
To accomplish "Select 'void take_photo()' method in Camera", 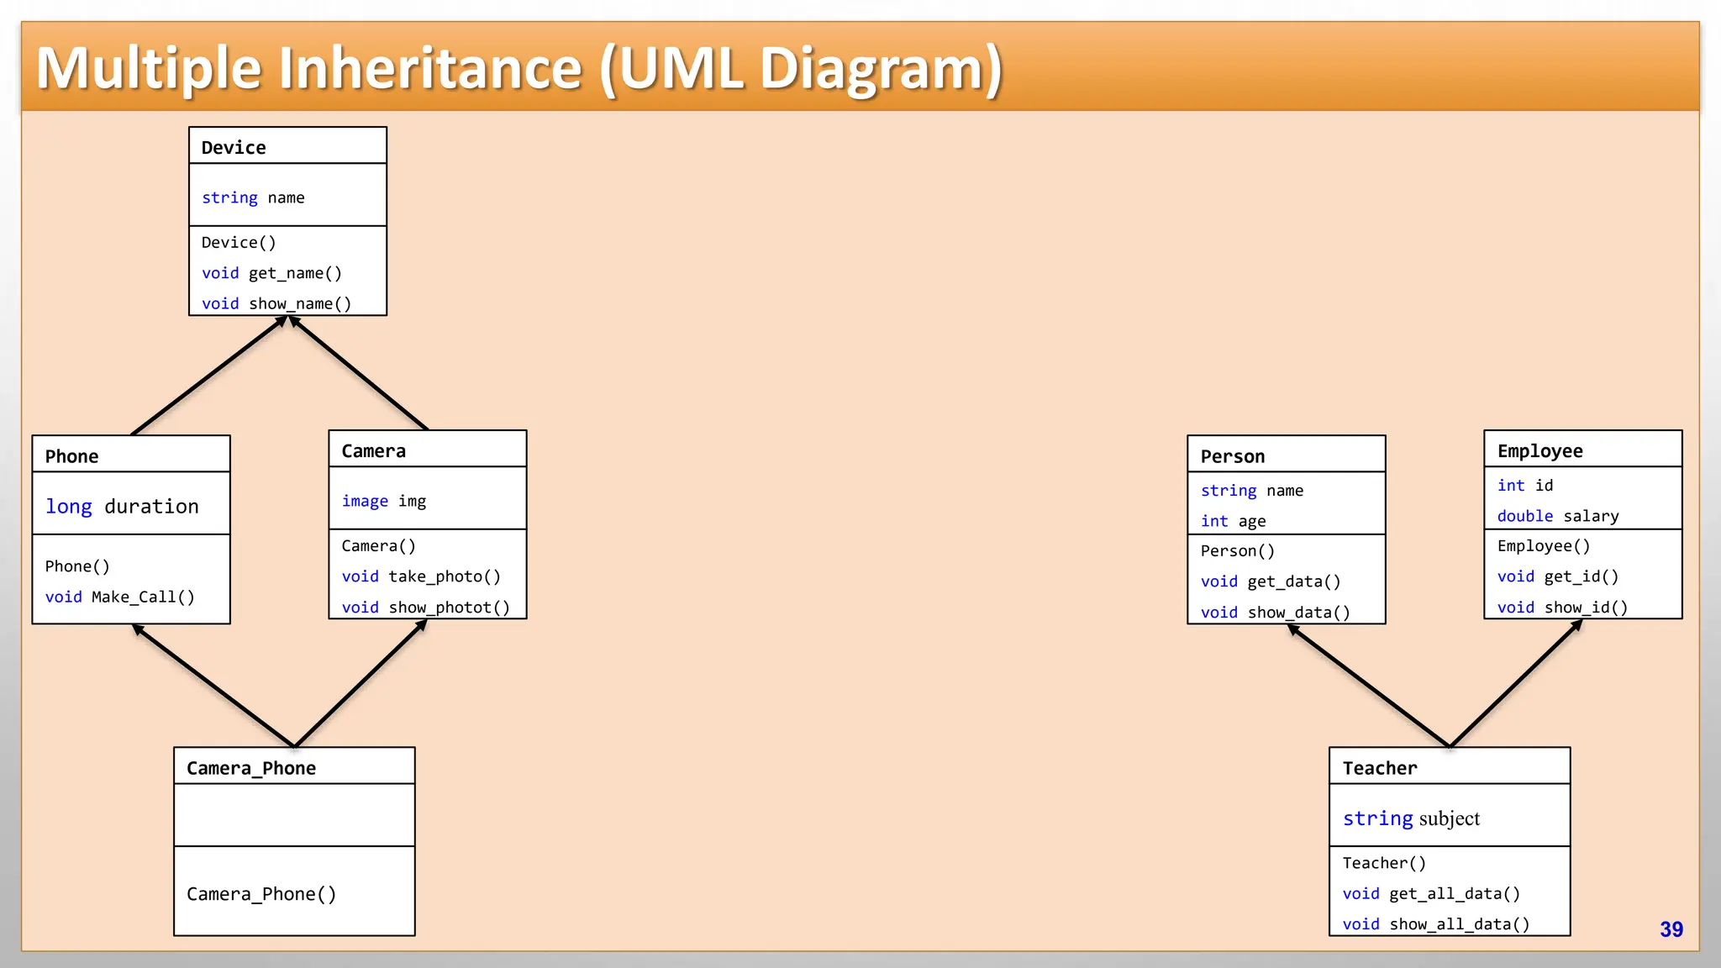I will (421, 576).
